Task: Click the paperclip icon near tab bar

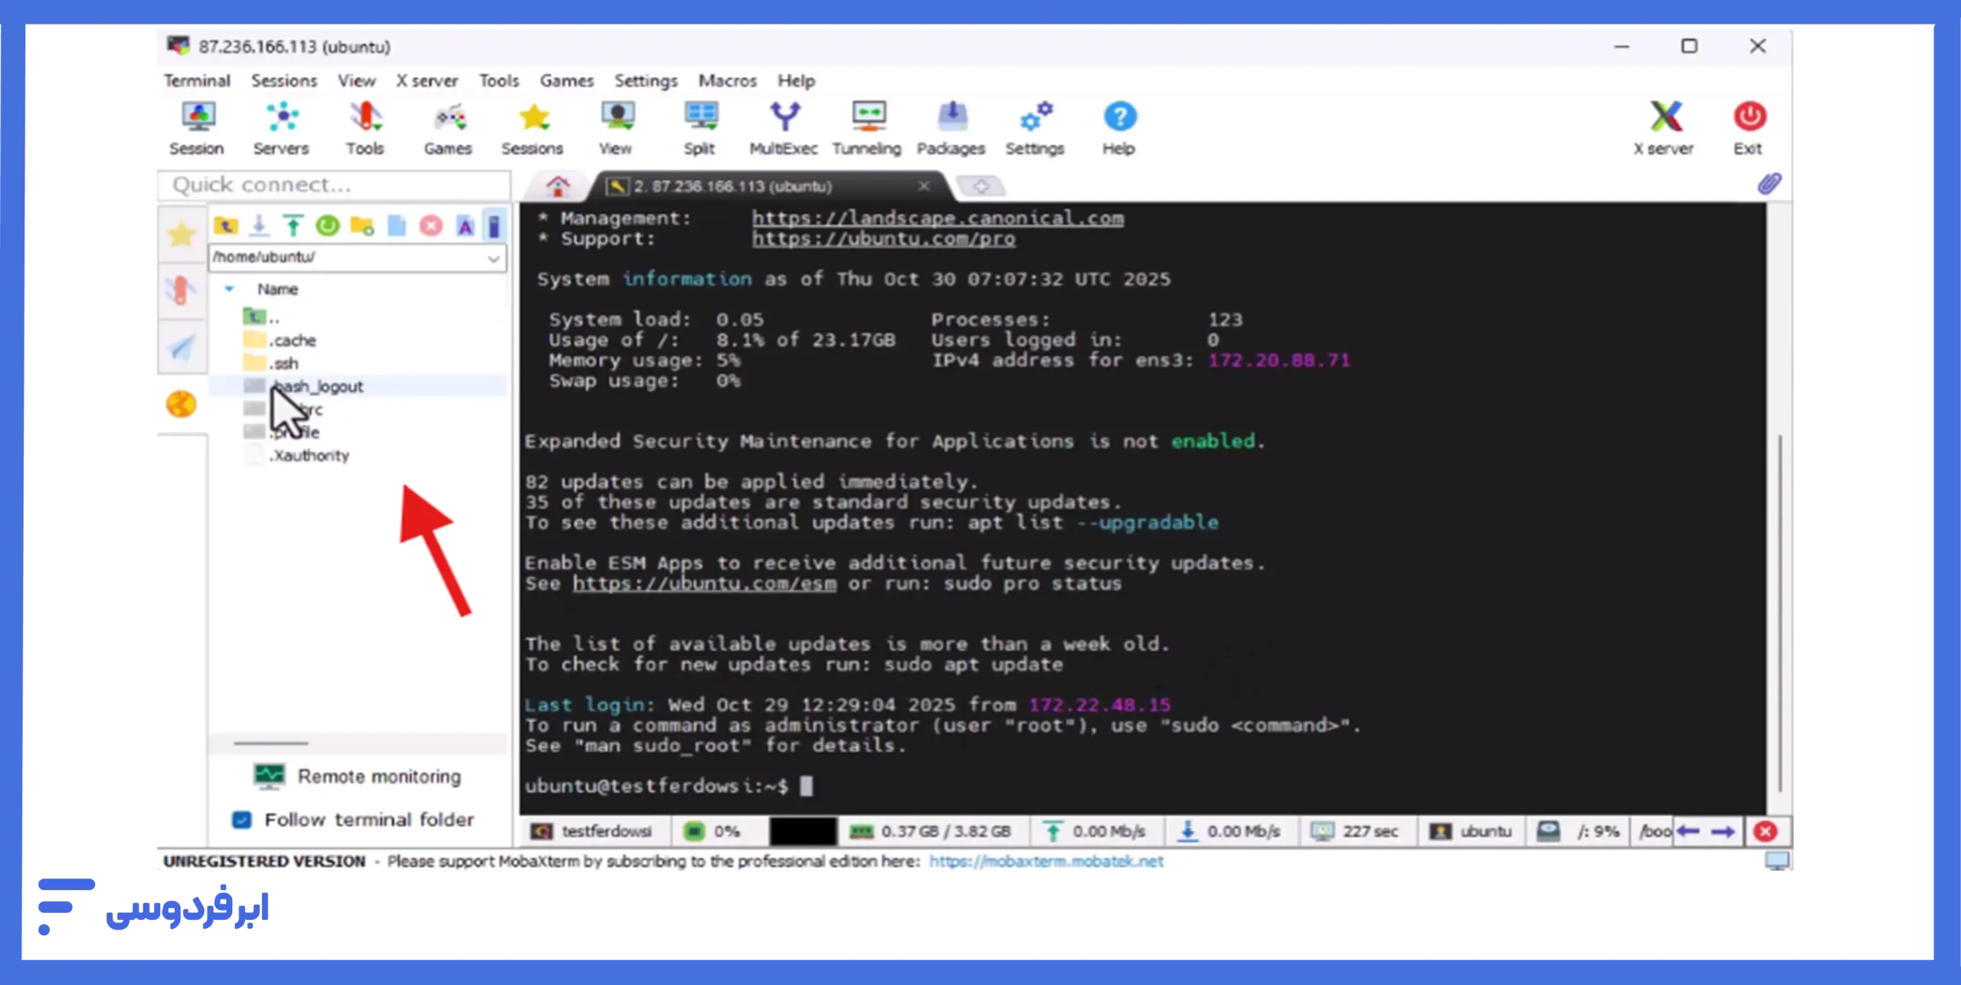Action: 1769,185
